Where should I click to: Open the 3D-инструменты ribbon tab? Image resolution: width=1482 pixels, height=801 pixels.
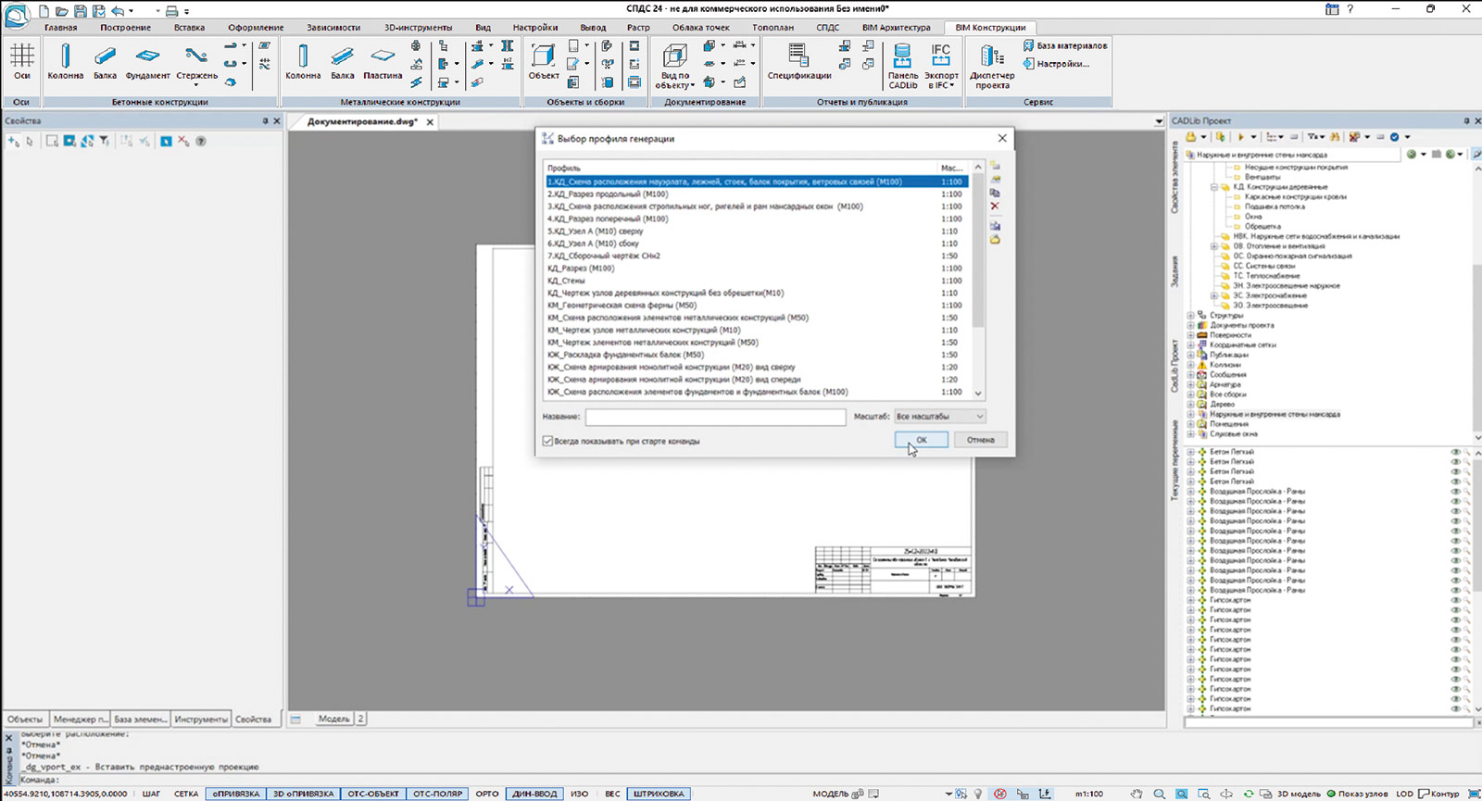[418, 28]
